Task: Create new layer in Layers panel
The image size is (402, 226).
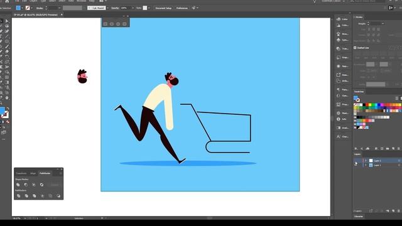Action: [x=393, y=211]
